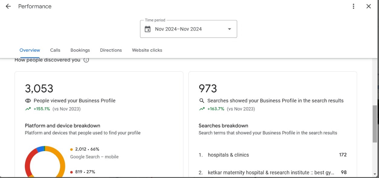
Task: Open the Directions tab
Action: click(x=111, y=50)
